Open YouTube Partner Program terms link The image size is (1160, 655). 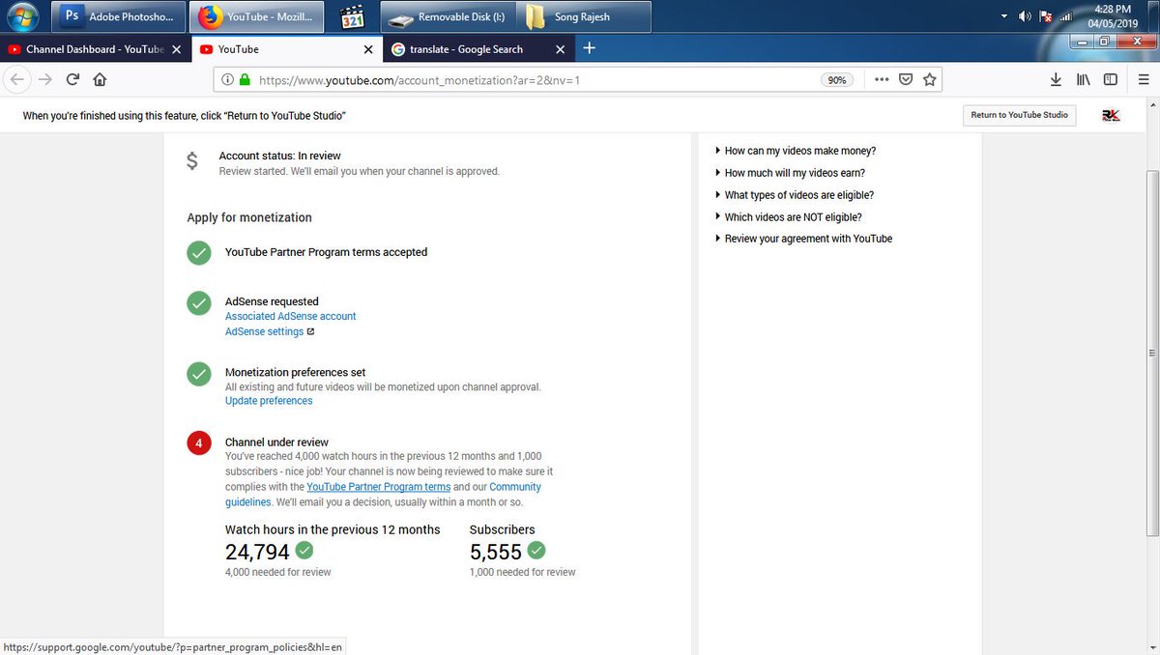pyautogui.click(x=379, y=487)
